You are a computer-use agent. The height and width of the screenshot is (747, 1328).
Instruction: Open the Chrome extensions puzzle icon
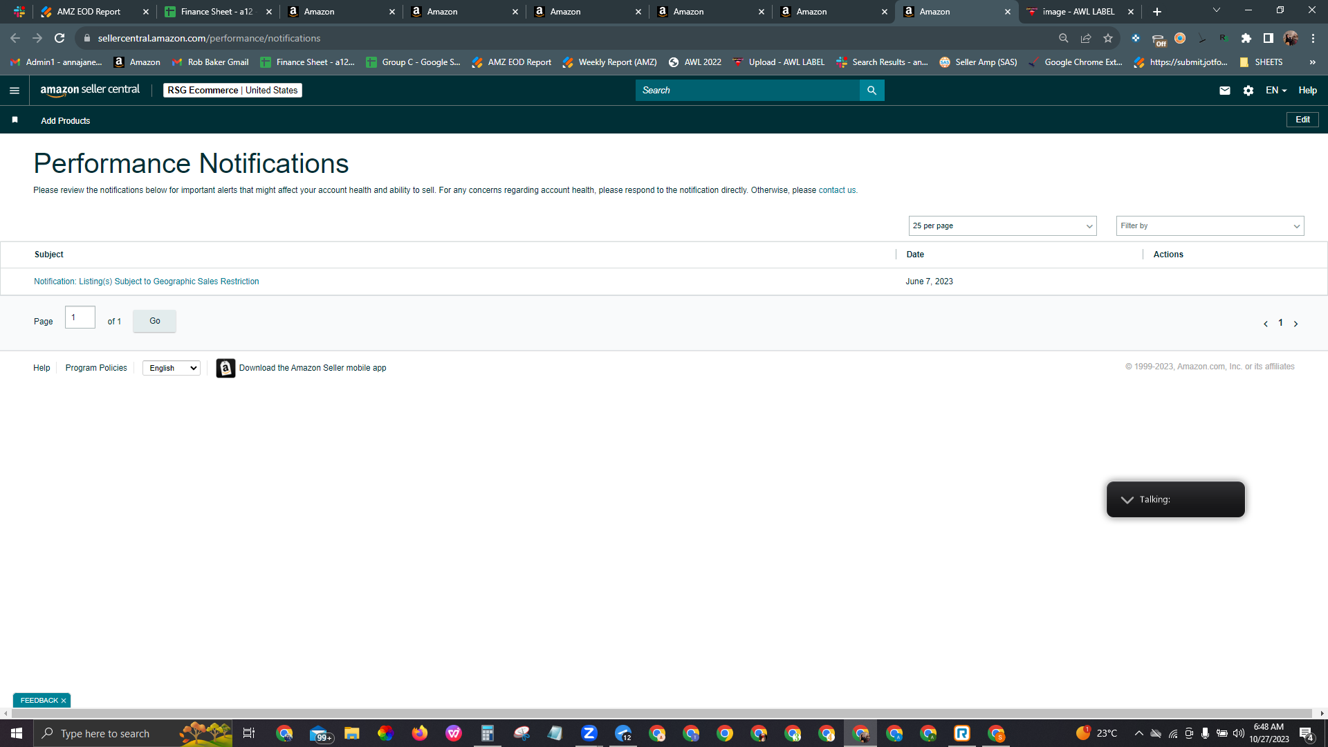point(1246,38)
